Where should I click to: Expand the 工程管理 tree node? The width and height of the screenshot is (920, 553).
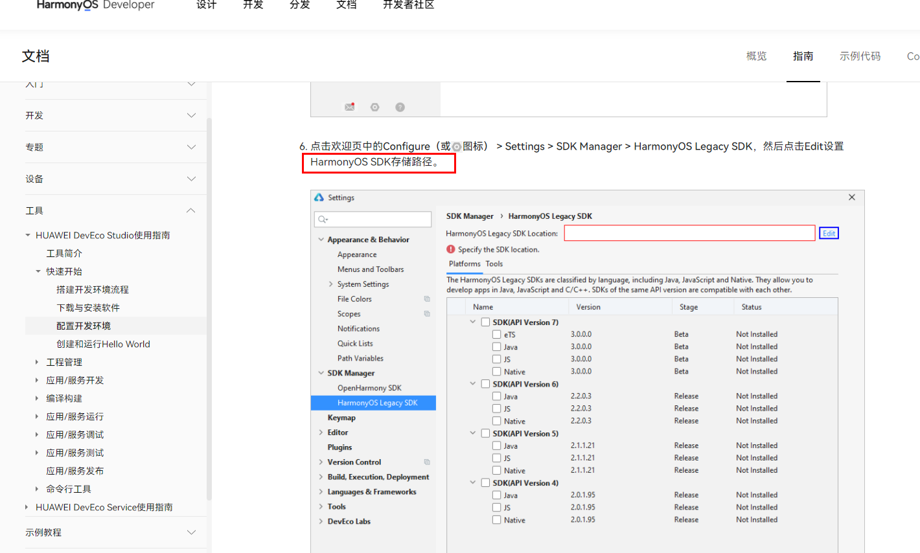37,362
